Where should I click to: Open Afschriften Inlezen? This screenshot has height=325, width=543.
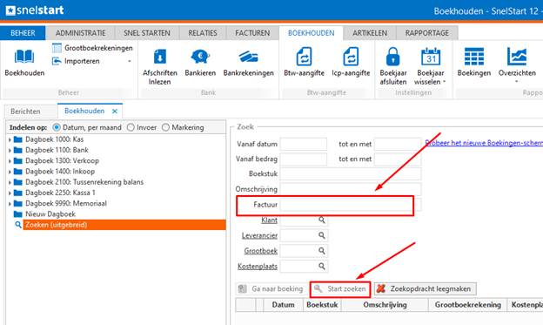(159, 66)
